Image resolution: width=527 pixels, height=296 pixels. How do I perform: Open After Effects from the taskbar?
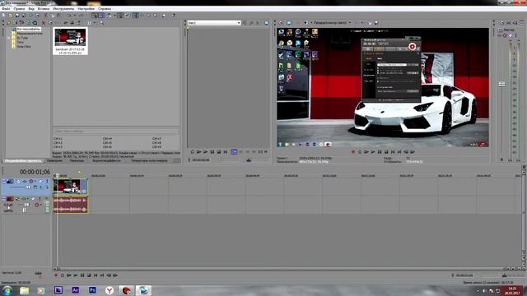point(75,290)
